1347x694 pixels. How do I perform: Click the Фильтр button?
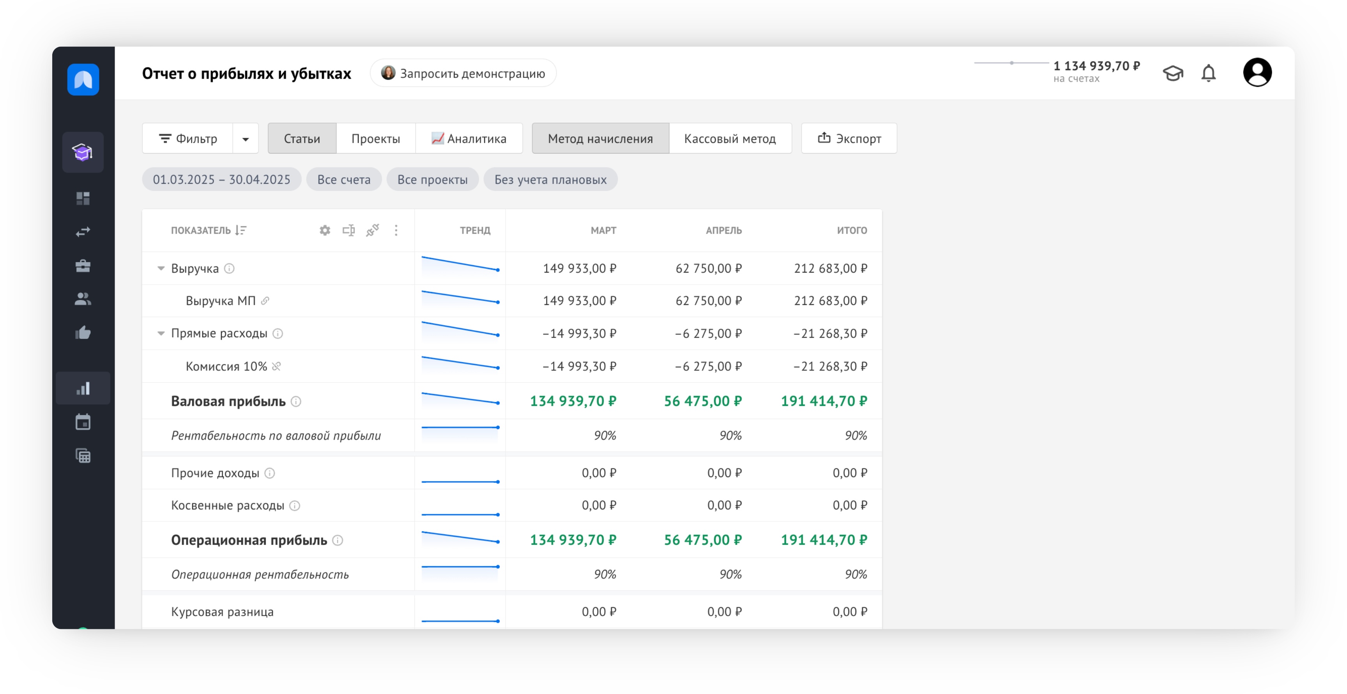click(188, 138)
